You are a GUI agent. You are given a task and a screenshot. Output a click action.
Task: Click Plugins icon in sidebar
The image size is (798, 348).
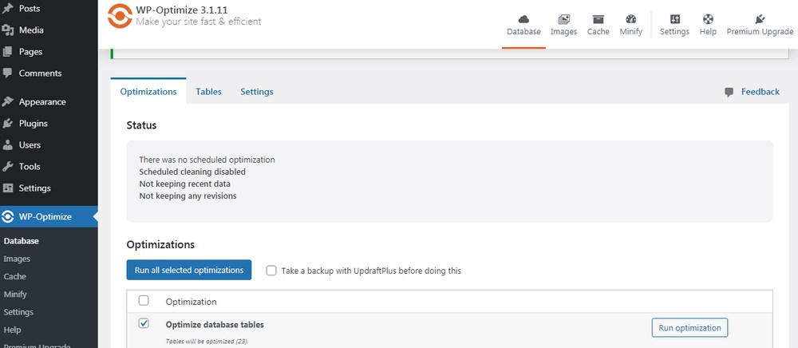[8, 123]
